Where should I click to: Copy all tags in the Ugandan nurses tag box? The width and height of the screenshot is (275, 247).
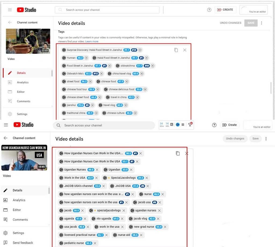pyautogui.click(x=178, y=153)
